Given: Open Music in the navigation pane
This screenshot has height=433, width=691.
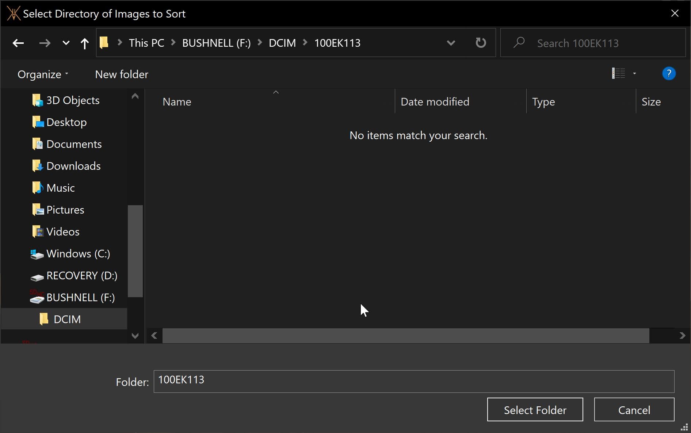Looking at the screenshot, I should (61, 188).
